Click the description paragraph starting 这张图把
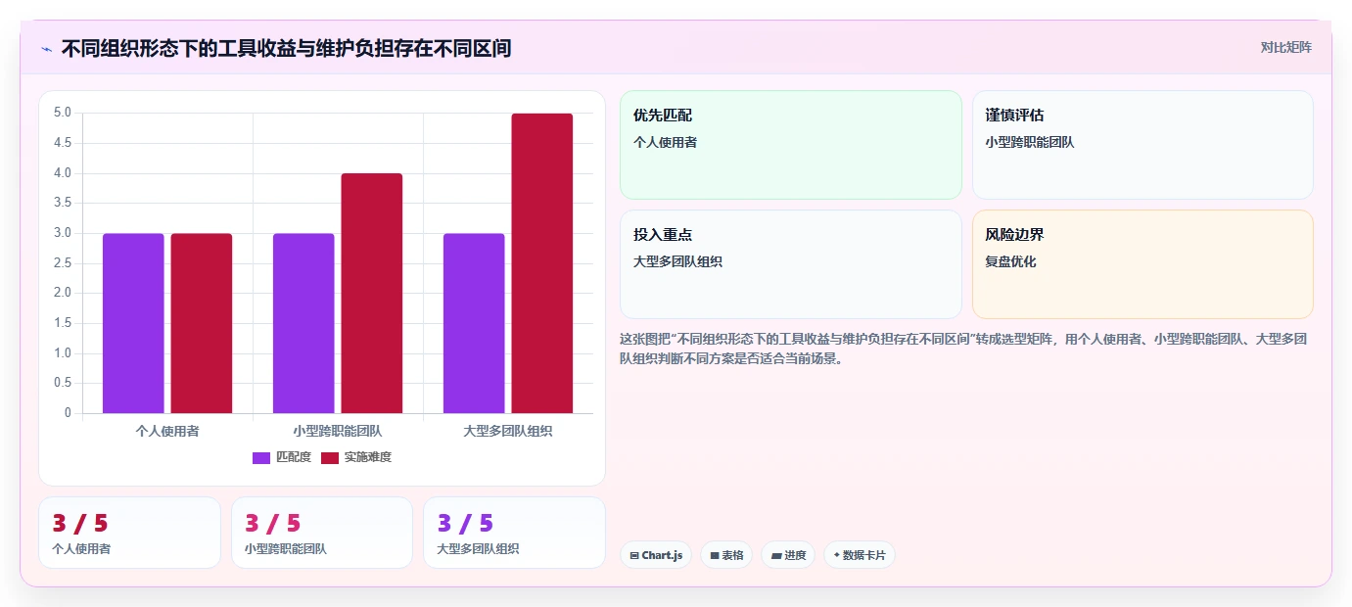Screen dimensions: 1352x607 coord(963,349)
